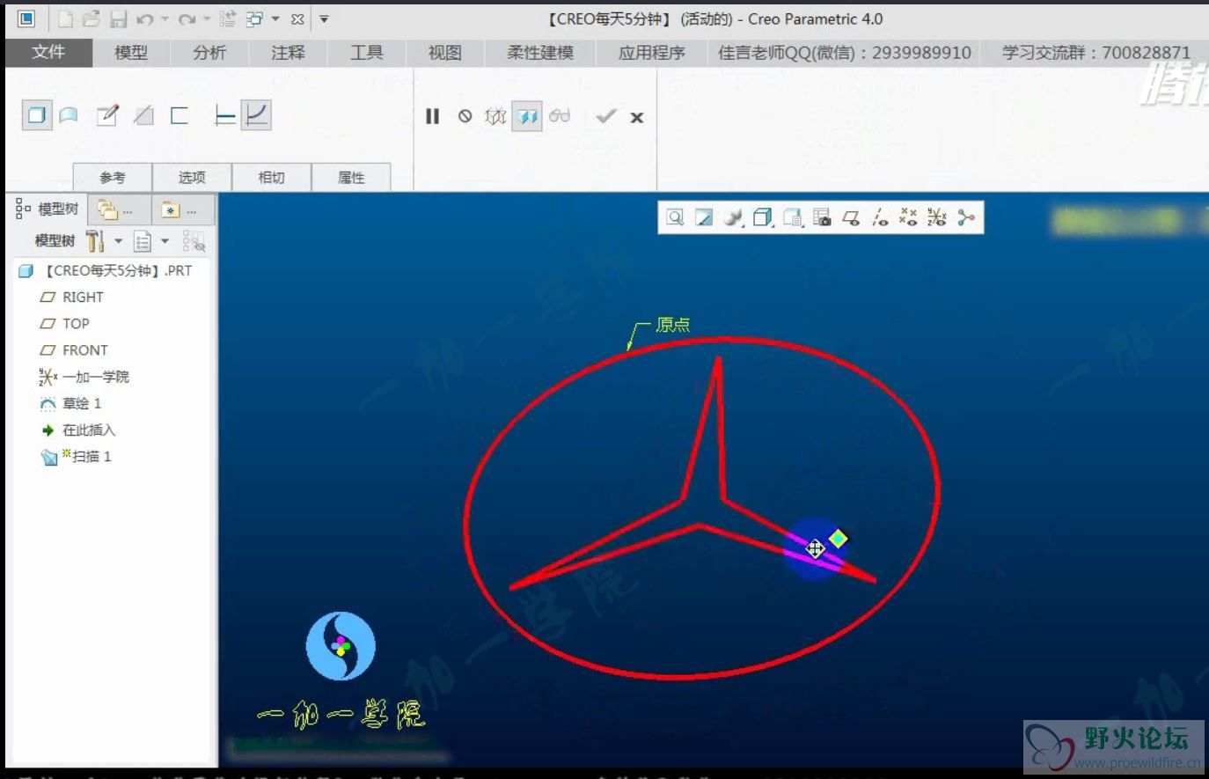This screenshot has height=779, width=1209.
Task: Click the Open file icon
Action: pos(92,18)
